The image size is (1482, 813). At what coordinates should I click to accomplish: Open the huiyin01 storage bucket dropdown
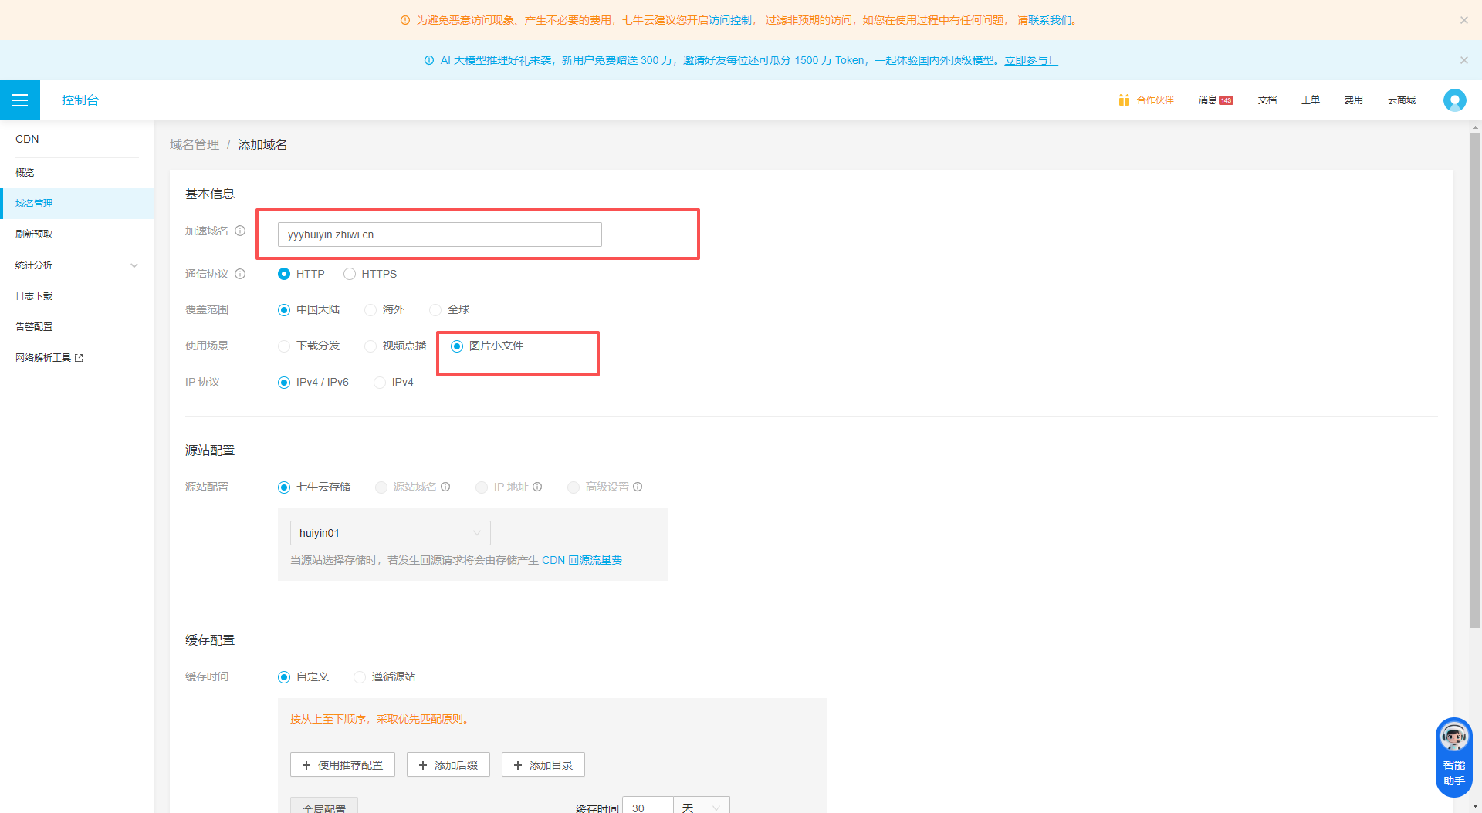(x=390, y=533)
